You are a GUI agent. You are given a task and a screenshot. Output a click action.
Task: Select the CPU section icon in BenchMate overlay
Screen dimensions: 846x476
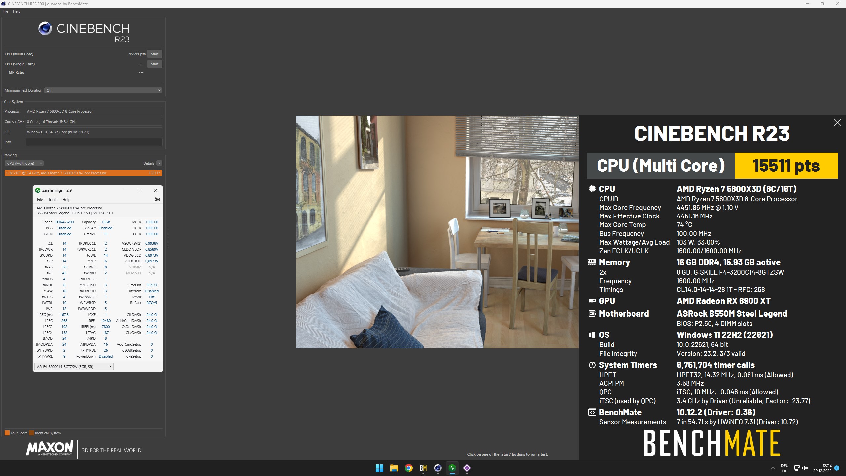593,189
